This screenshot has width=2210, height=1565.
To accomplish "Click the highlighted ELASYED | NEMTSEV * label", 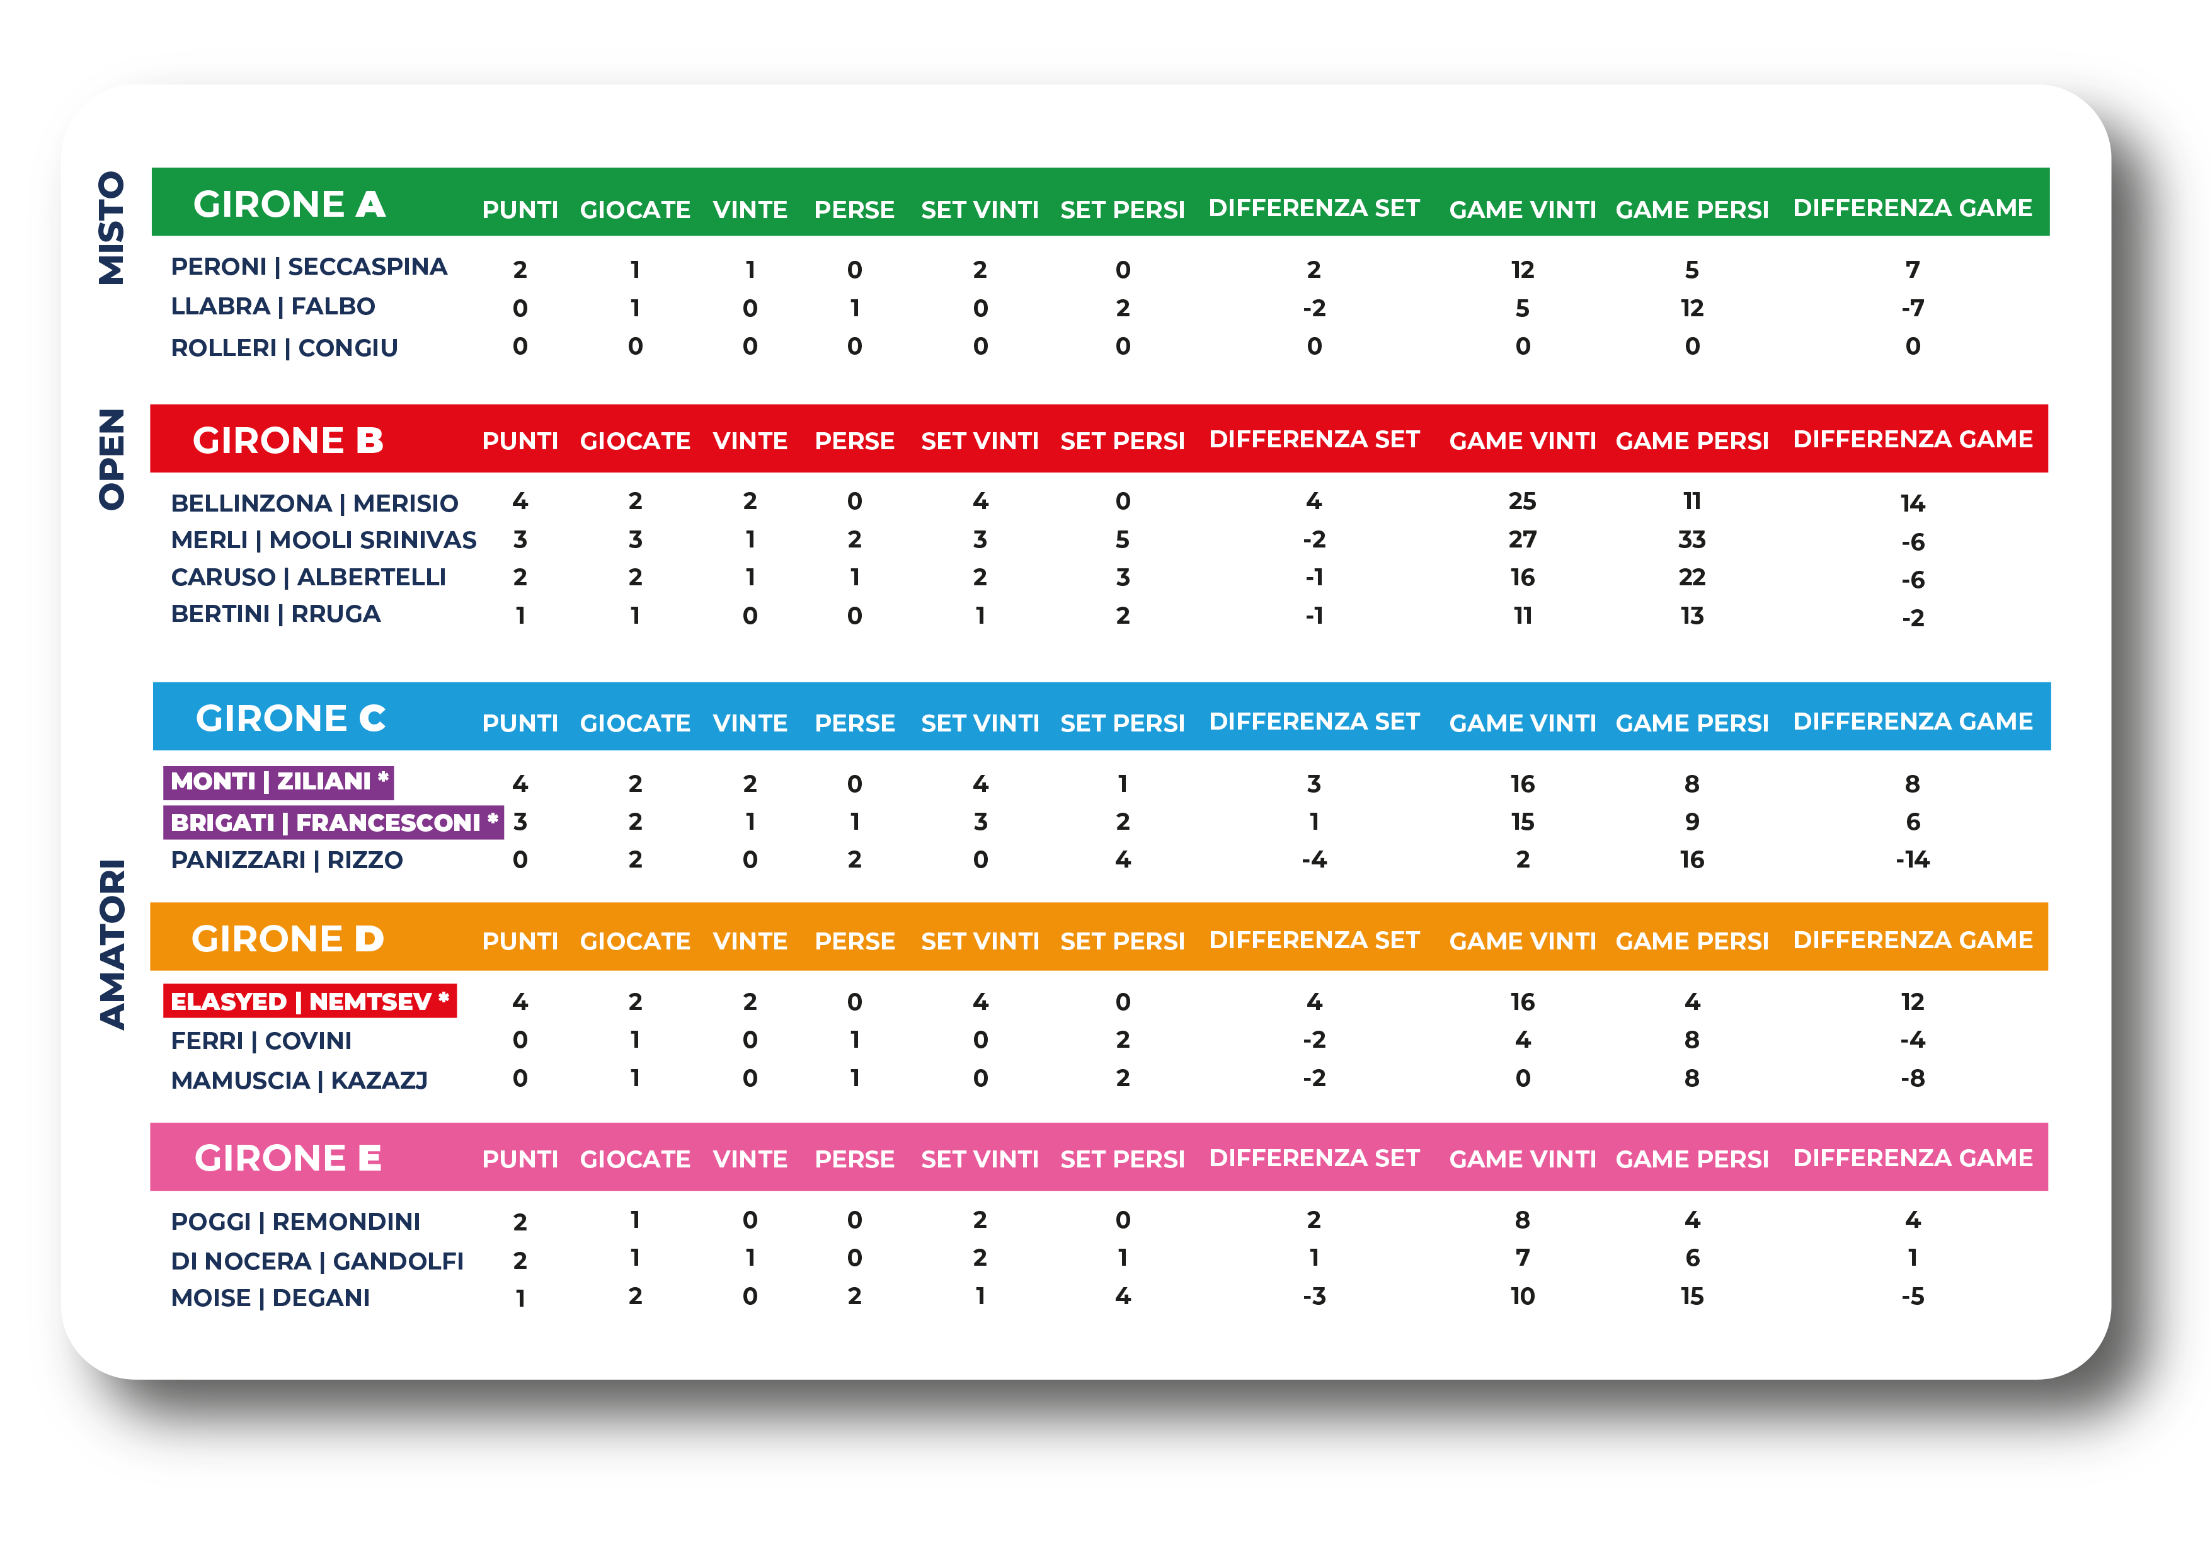I will (x=310, y=1001).
